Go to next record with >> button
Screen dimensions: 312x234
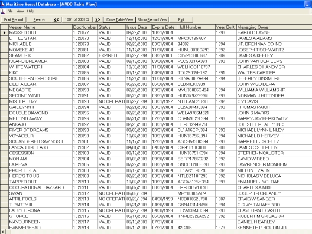(x=97, y=19)
